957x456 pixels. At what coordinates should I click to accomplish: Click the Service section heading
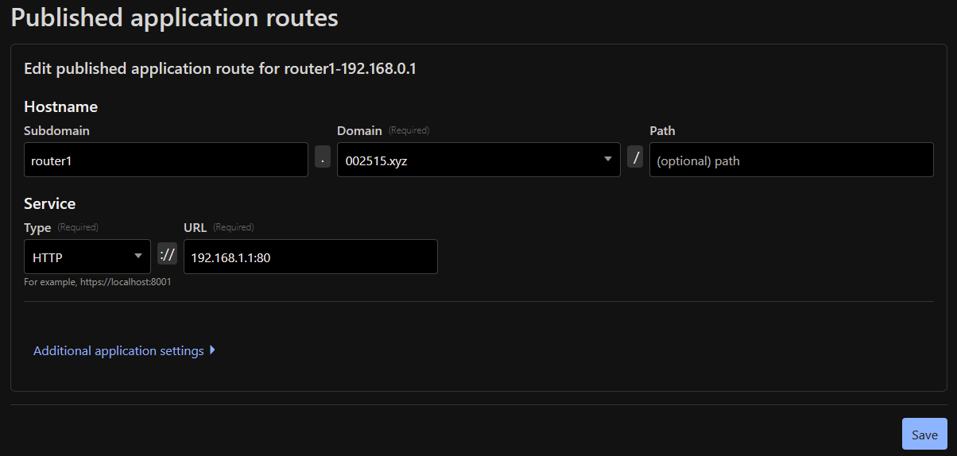(49, 203)
